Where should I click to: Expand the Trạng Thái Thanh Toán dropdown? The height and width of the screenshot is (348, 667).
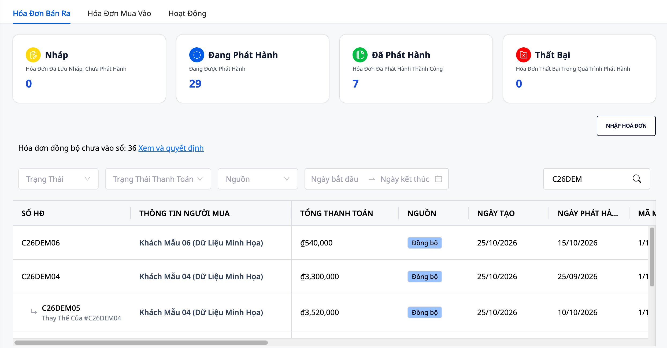coord(158,179)
